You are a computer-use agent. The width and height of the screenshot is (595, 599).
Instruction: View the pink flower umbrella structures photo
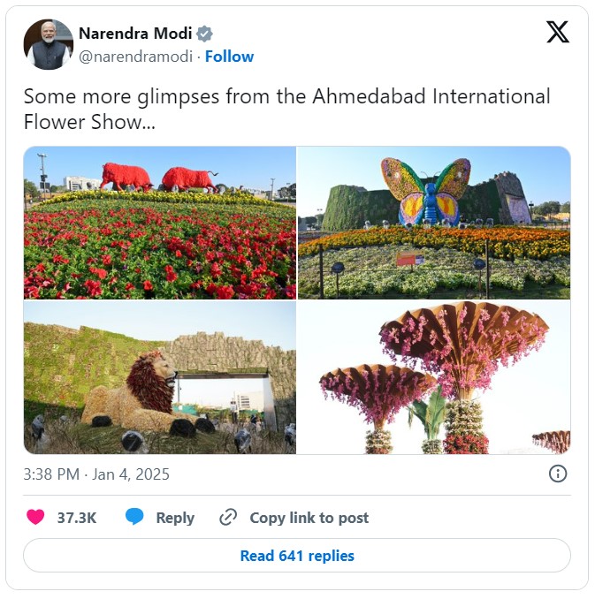point(434,378)
